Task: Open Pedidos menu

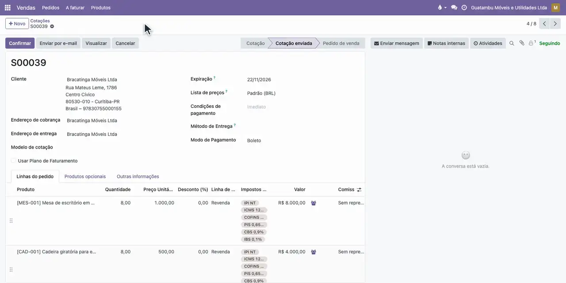Action: [51, 8]
